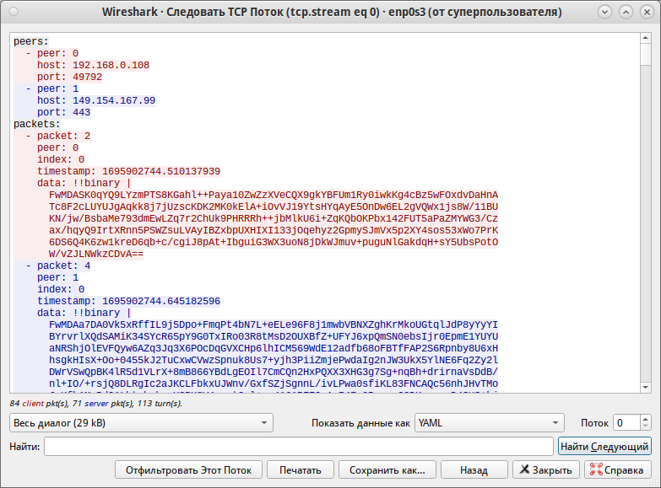This screenshot has width=661, height=488.
Task: Maximize window via title bar chevron-up icon
Action: pyautogui.click(x=626, y=12)
